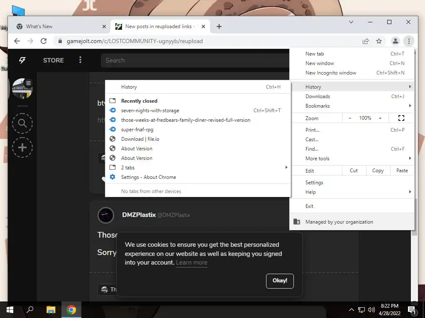Click the Game Jolt lightning logo
425x318 pixels.
click(22, 60)
